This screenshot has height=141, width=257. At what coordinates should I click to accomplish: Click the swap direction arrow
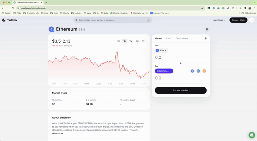181,63
